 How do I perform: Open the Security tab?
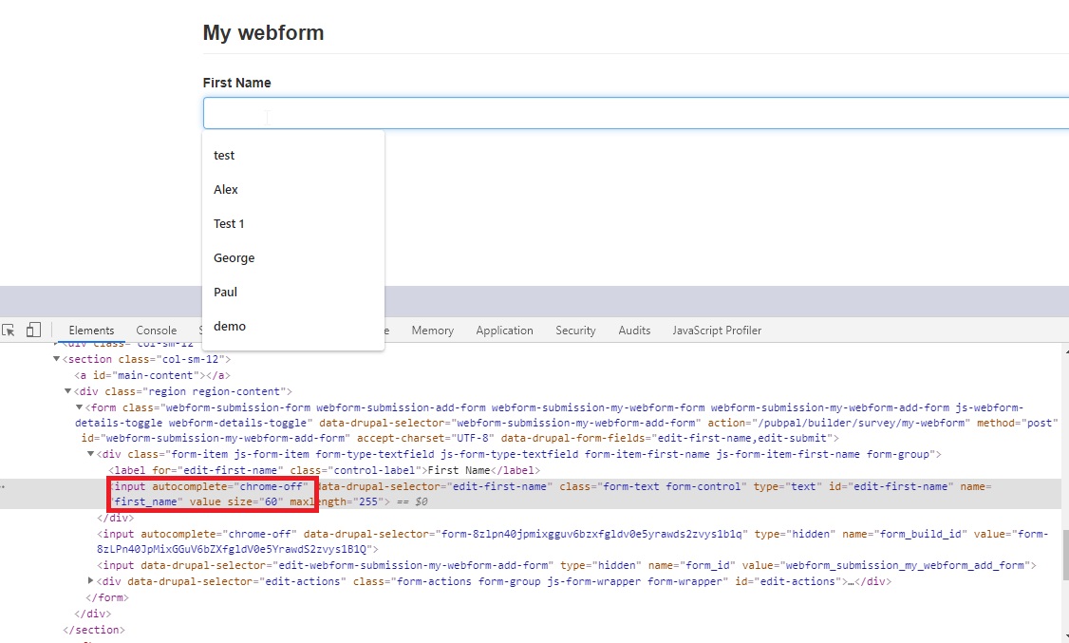(x=575, y=330)
